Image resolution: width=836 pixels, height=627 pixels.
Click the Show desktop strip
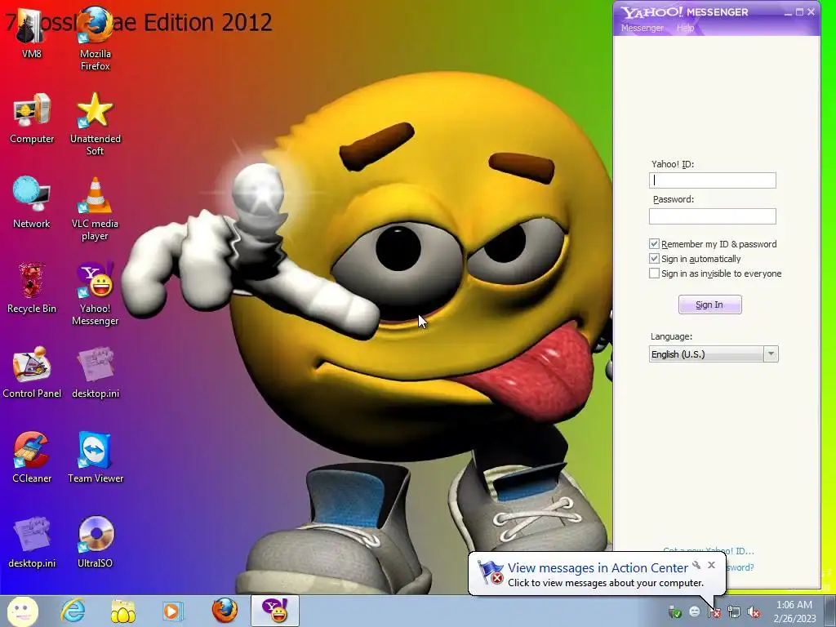(x=830, y=611)
